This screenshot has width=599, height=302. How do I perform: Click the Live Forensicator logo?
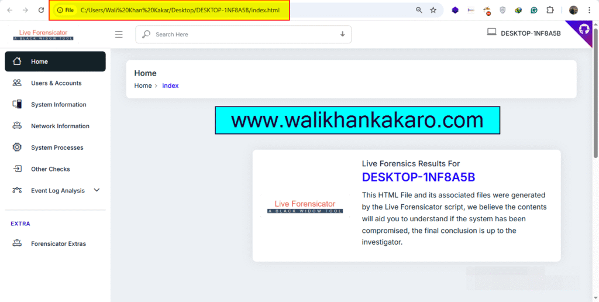pos(43,35)
